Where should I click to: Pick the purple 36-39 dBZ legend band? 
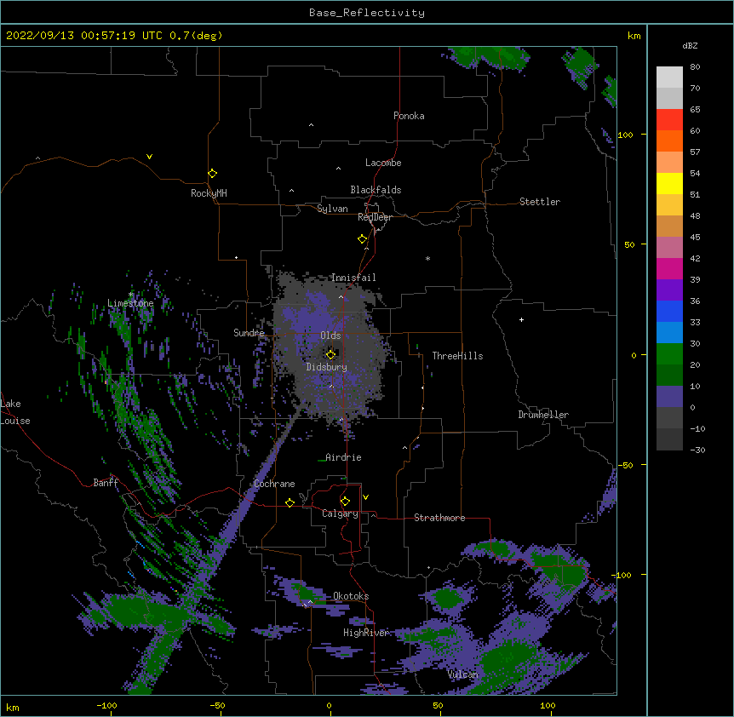669,290
